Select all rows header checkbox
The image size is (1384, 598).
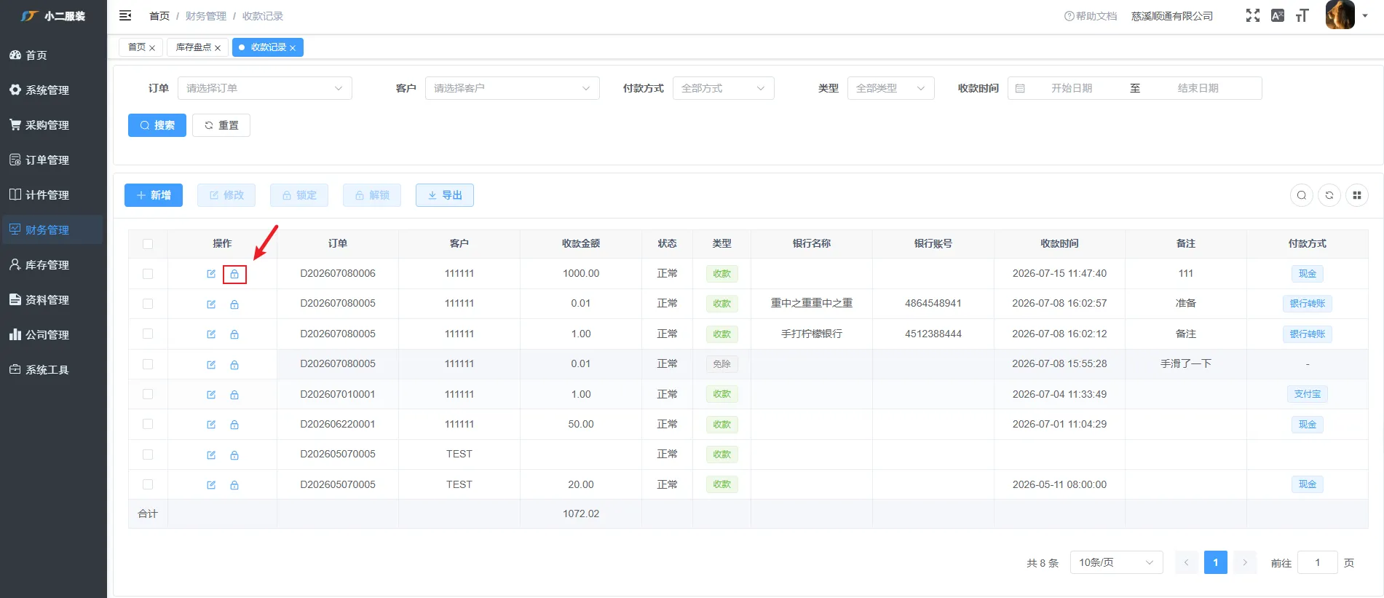[x=148, y=244]
